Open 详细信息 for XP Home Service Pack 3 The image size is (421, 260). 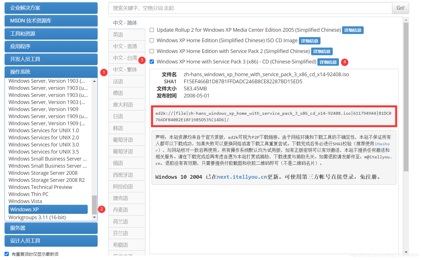coord(328,62)
